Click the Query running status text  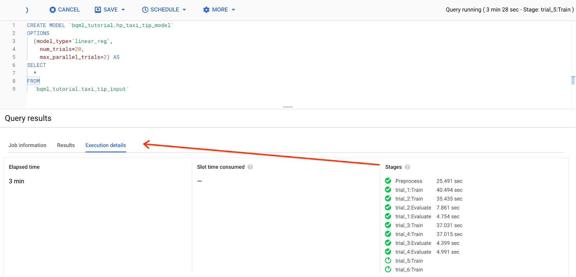510,10
